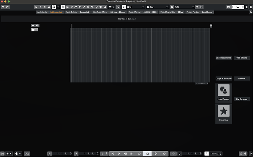Open color selector dropdown arrow
This screenshot has height=157, width=253.
(x=113, y=7)
